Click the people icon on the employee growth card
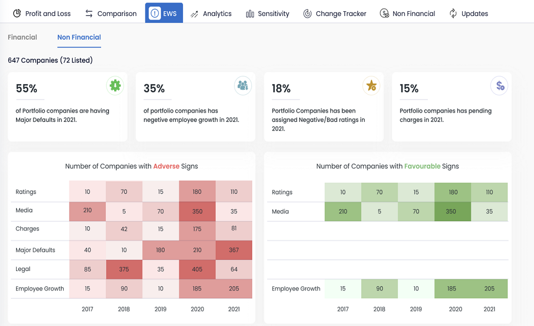This screenshot has width=534, height=326. click(x=242, y=86)
